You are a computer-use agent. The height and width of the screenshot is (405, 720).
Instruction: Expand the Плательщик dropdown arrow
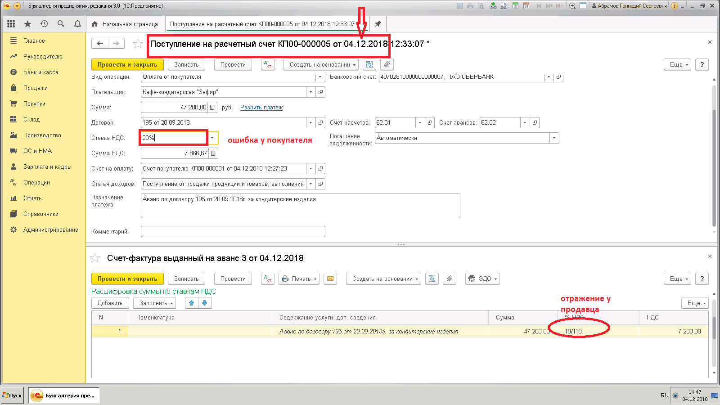tap(311, 92)
